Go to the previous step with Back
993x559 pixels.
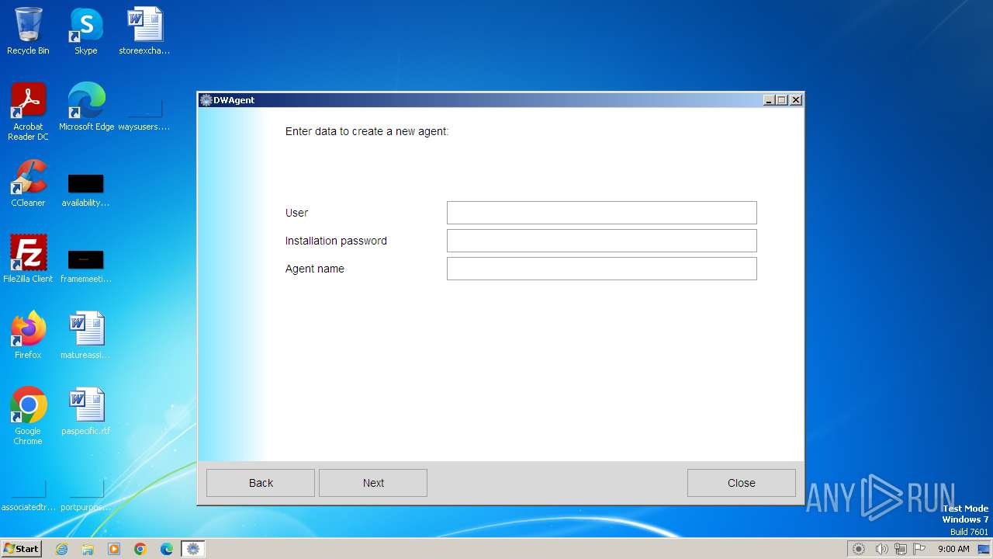click(261, 483)
